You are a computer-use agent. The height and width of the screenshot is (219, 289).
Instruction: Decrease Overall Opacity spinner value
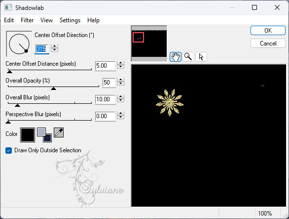coord(120,84)
